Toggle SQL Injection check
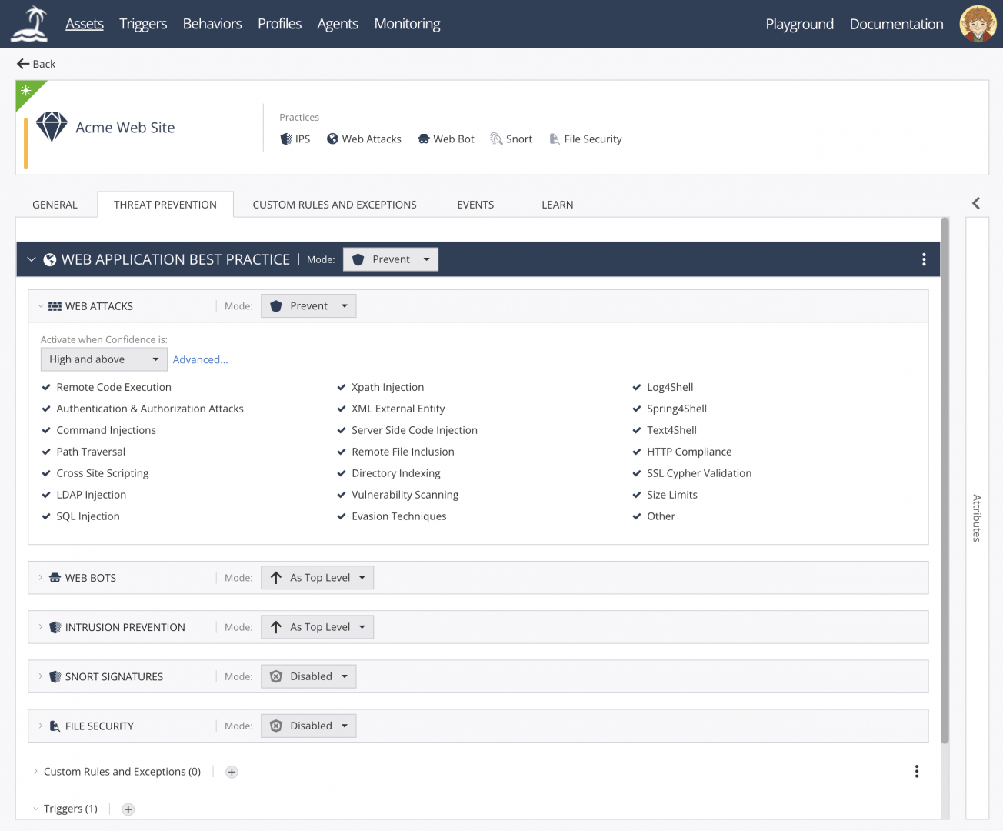Screen dimensions: 1003x831 click(46, 516)
